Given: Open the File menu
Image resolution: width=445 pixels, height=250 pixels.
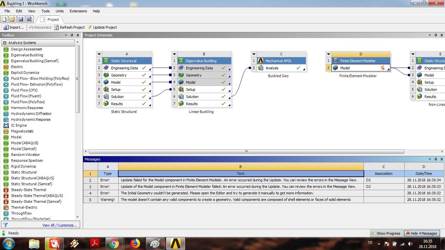Looking at the screenshot, I should click(7, 11).
